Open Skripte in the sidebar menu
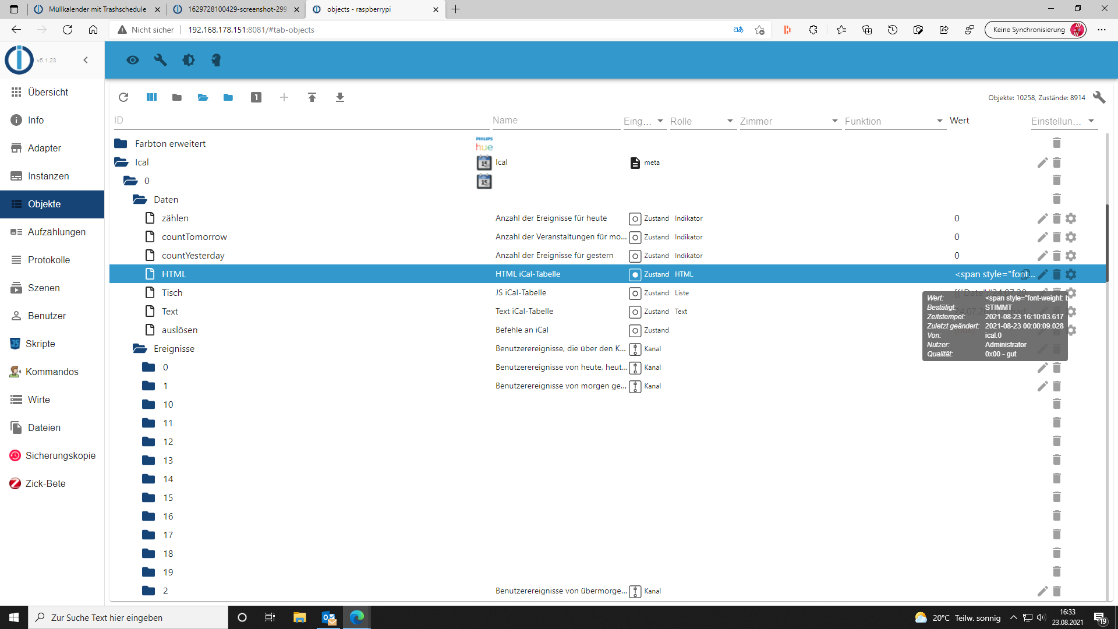Screen dimensions: 1118x629 [x=40, y=344]
